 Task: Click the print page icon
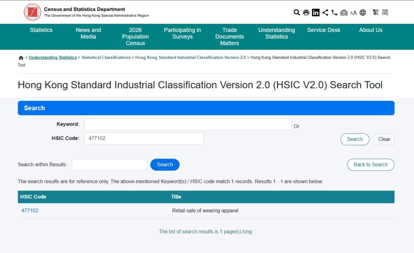point(306,13)
